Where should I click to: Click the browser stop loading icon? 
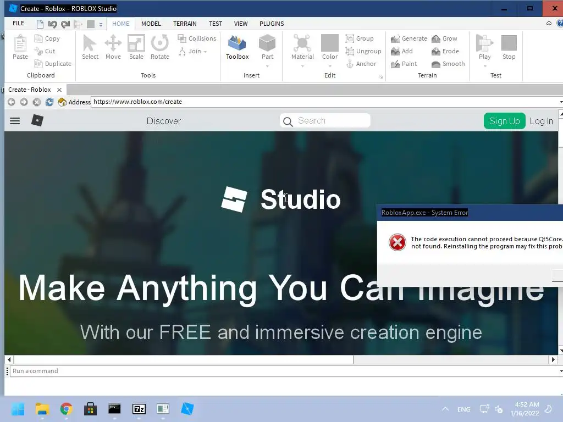[x=37, y=102]
